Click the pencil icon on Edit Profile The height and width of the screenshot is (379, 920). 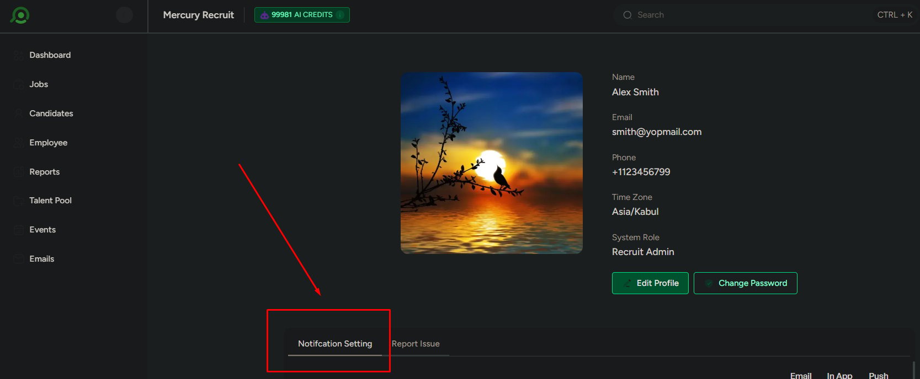pos(627,283)
